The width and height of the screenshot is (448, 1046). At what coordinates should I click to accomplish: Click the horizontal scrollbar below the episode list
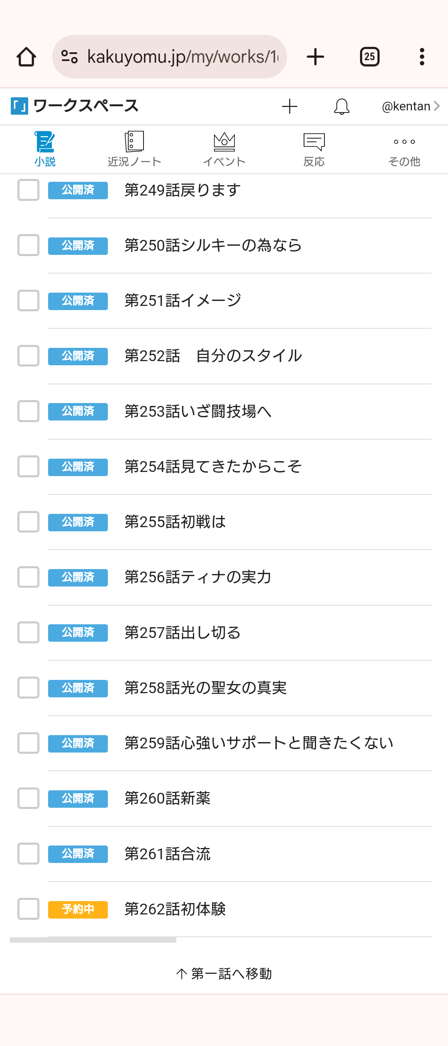pyautogui.click(x=93, y=940)
